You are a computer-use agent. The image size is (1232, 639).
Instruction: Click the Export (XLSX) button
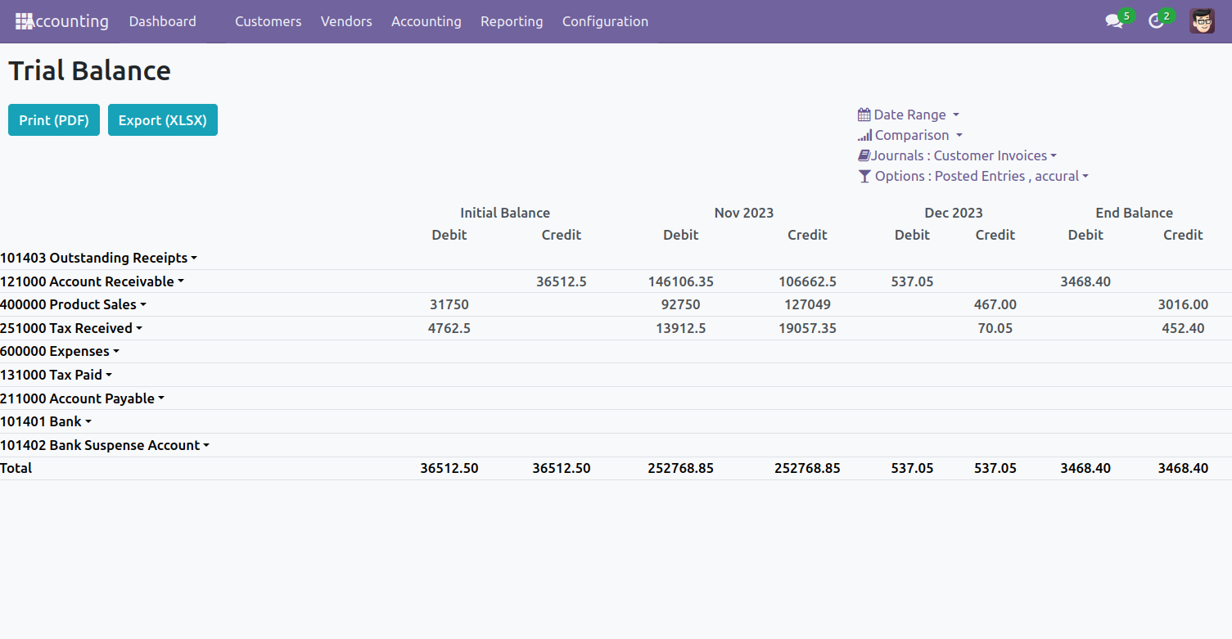[163, 120]
